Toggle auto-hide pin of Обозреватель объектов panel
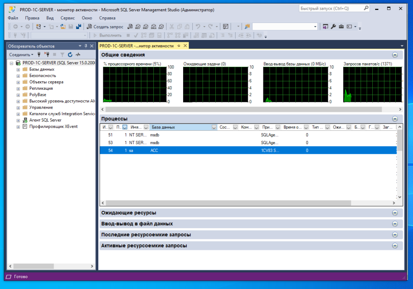Image resolution: width=413 pixels, height=289 pixels. (x=86, y=46)
